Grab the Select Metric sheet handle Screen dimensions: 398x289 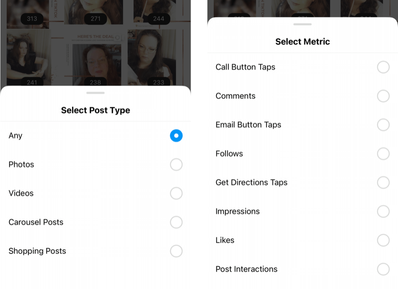[302, 24]
